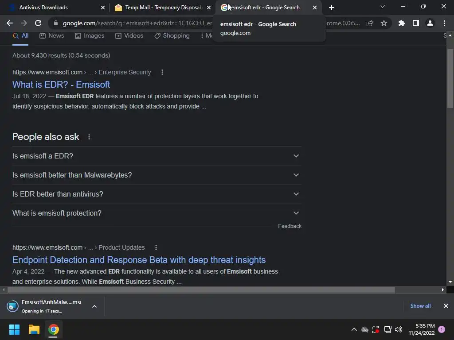
Task: Switch to Shopping search results
Action: point(172,36)
